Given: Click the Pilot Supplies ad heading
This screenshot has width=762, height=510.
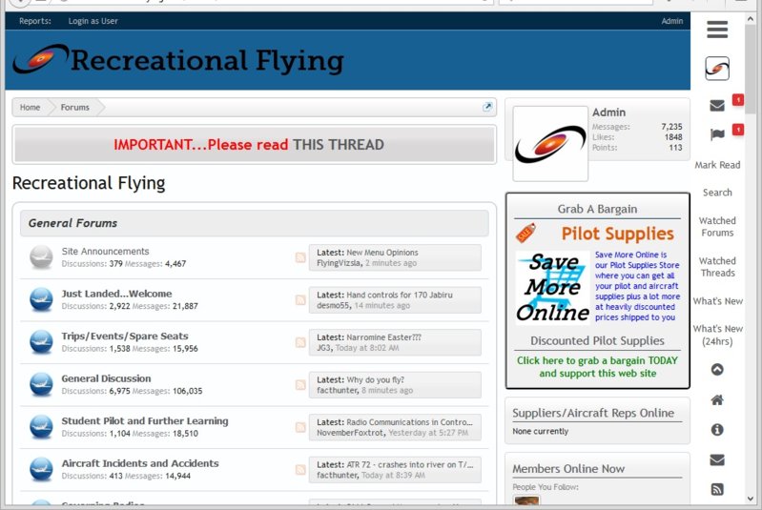Looking at the screenshot, I should pyautogui.click(x=617, y=234).
